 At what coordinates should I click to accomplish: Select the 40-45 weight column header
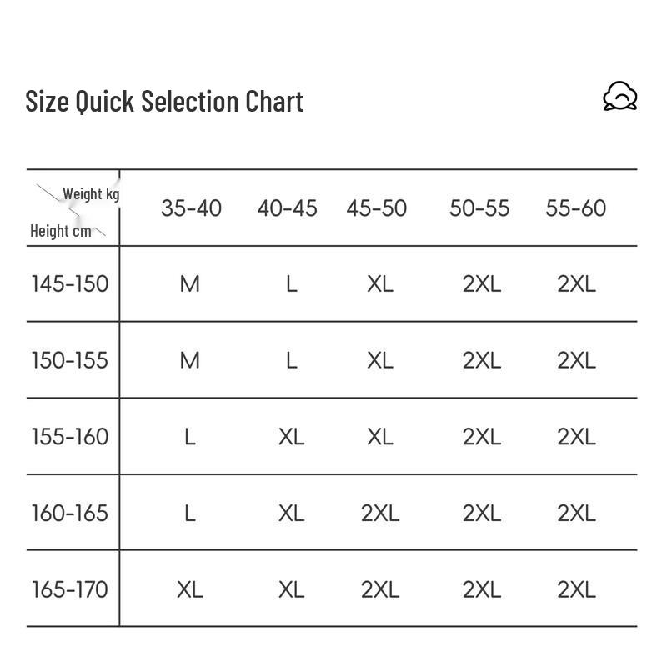287,208
